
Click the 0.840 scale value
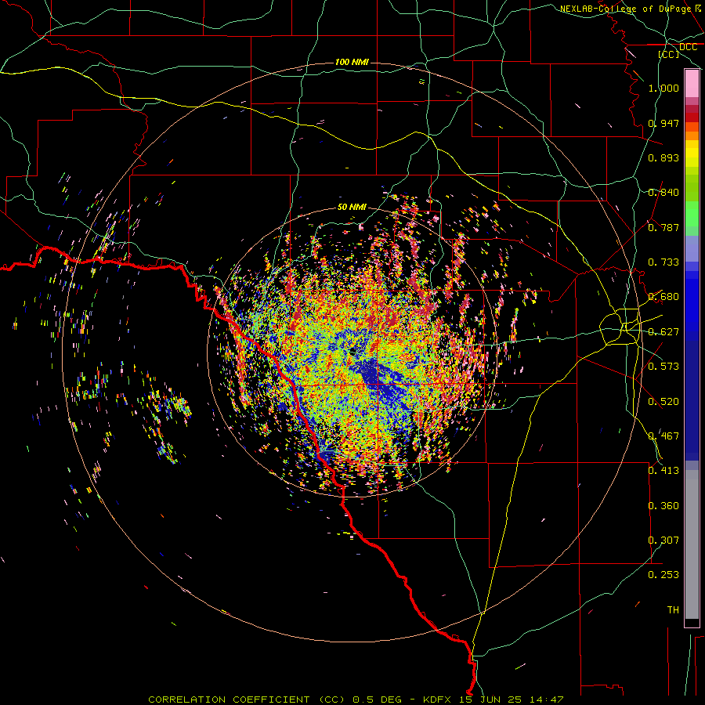(663, 193)
